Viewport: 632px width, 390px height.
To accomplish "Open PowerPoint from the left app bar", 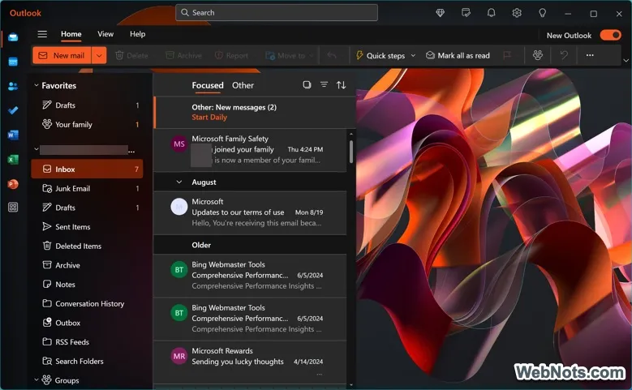I will tap(13, 183).
